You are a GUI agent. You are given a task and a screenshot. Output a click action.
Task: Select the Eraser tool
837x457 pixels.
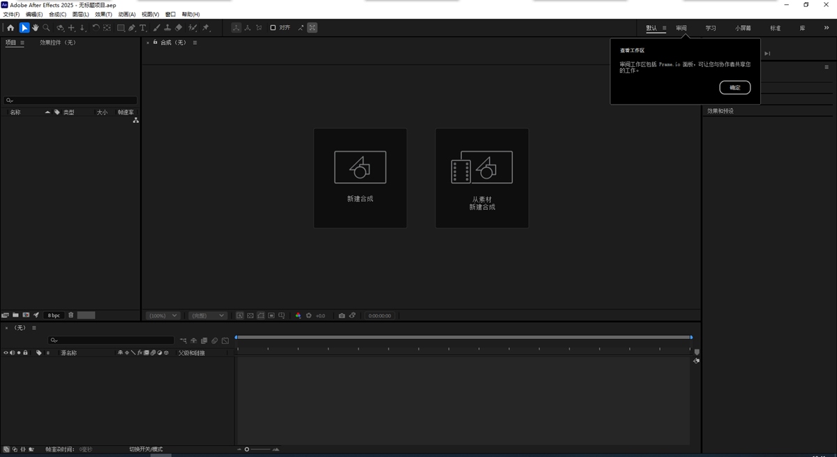pos(179,28)
